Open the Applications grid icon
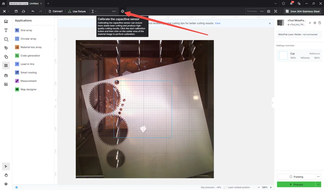The height and width of the screenshot is (190, 324). click(x=6, y=65)
